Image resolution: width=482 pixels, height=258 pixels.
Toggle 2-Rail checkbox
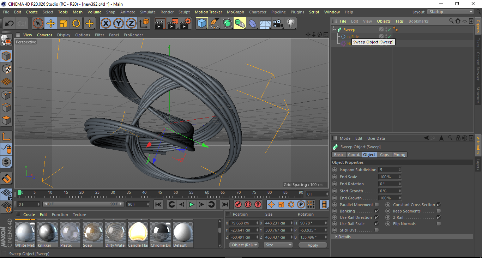coord(439,217)
